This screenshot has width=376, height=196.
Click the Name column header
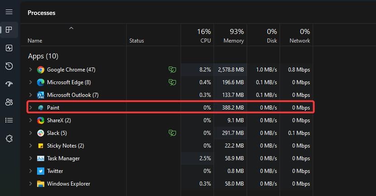[34, 41]
